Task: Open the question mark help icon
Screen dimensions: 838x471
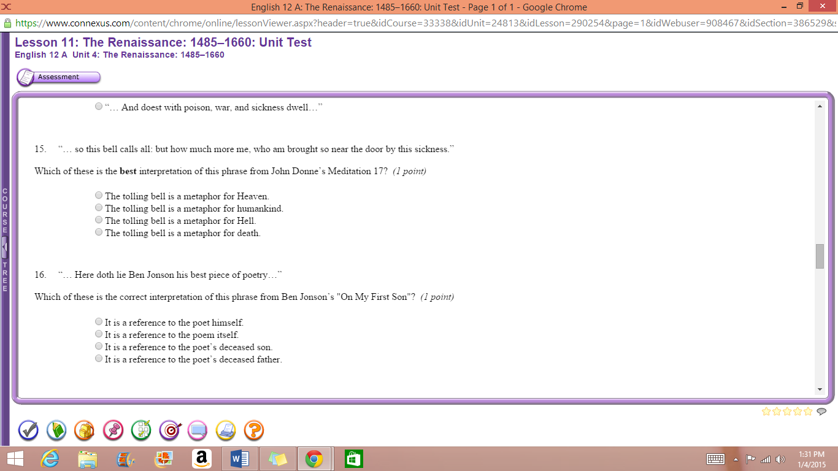Action: point(253,431)
